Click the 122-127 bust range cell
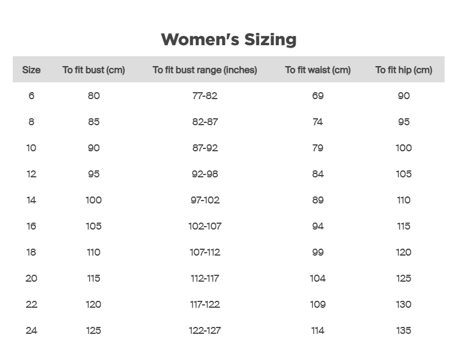Image resolution: width=462 pixels, height=364 pixels. pyautogui.click(x=205, y=330)
